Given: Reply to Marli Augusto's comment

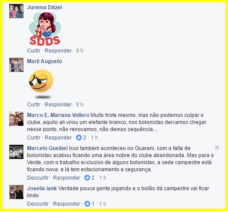Looking at the screenshot, I should click(58, 105).
